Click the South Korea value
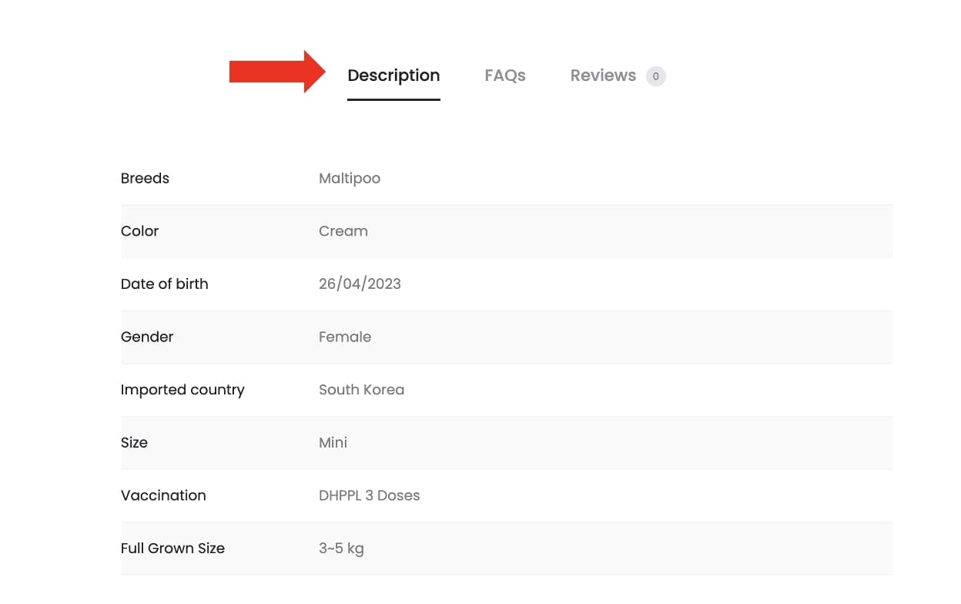The height and width of the screenshot is (604, 961). pos(361,390)
